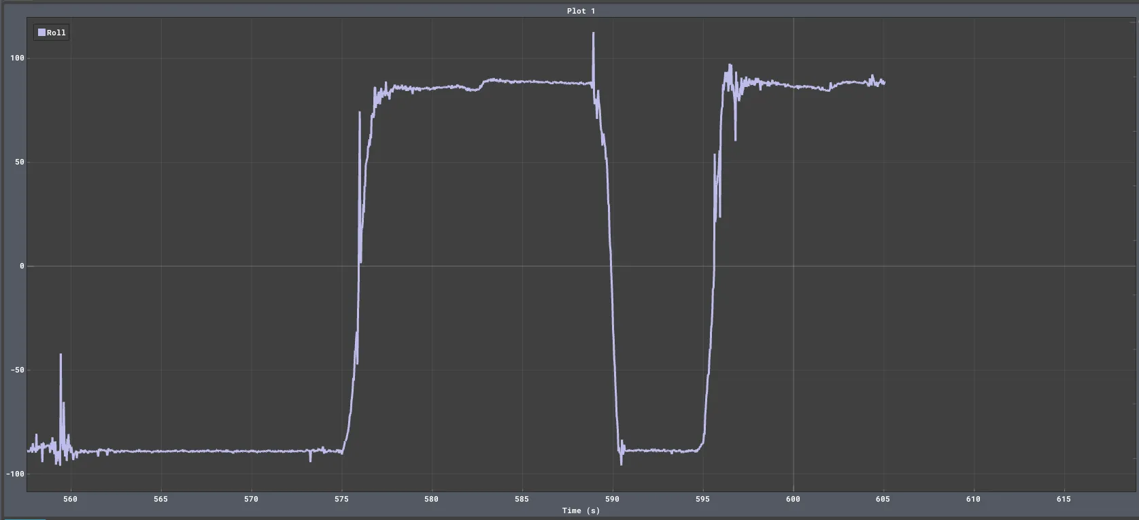The image size is (1139, 520).
Task: Click the 595 tick on time axis
Action: point(702,499)
